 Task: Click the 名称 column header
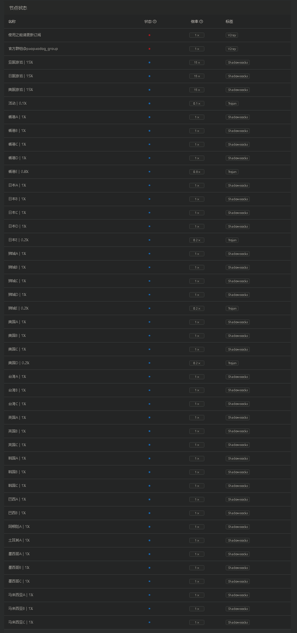pos(12,21)
